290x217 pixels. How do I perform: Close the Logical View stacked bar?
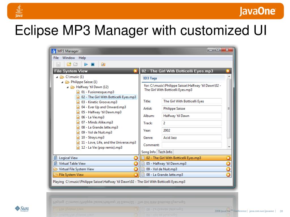136,158
